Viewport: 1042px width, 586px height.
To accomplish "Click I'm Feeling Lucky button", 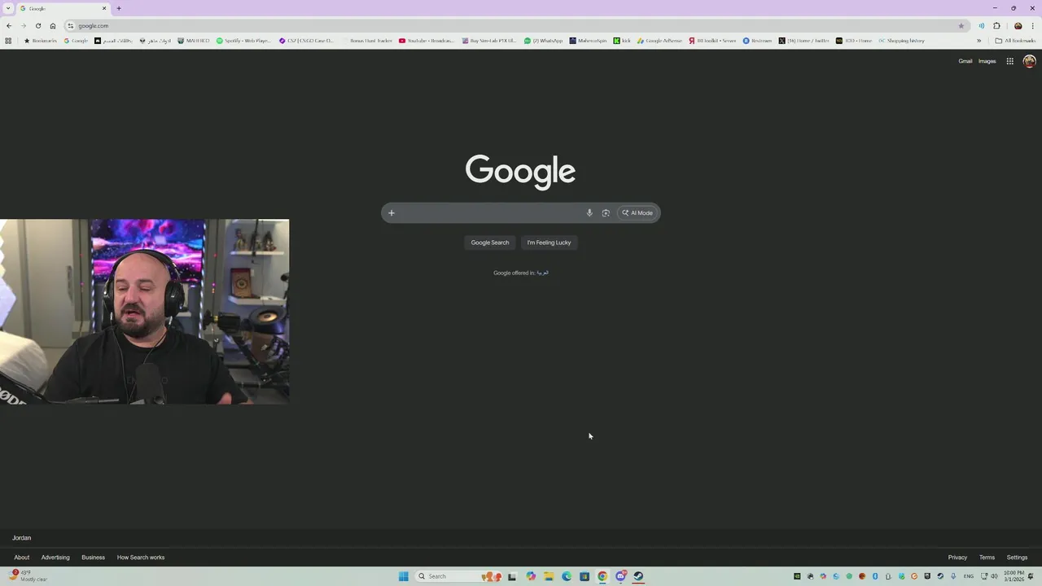I will tap(549, 243).
